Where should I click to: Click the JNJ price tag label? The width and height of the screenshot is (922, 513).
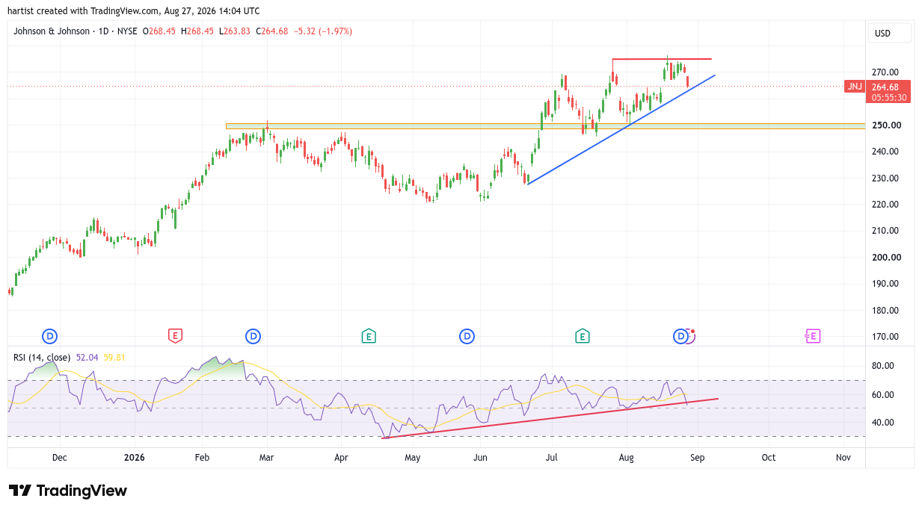pos(854,87)
